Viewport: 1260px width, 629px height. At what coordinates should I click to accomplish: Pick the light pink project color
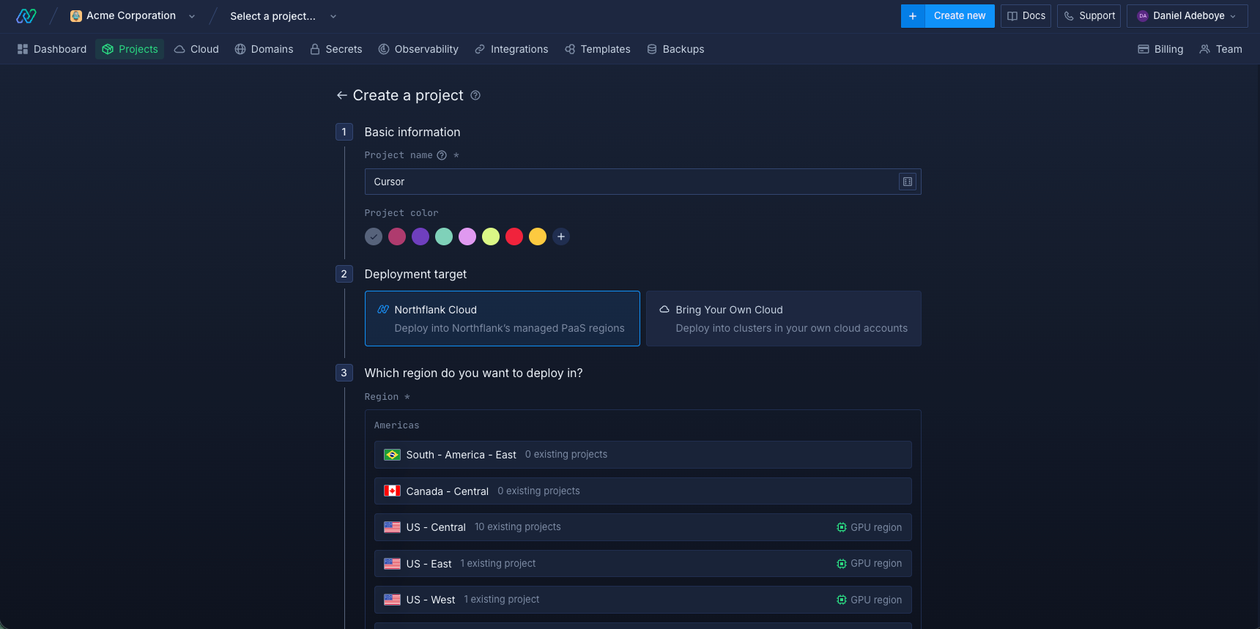click(x=467, y=237)
